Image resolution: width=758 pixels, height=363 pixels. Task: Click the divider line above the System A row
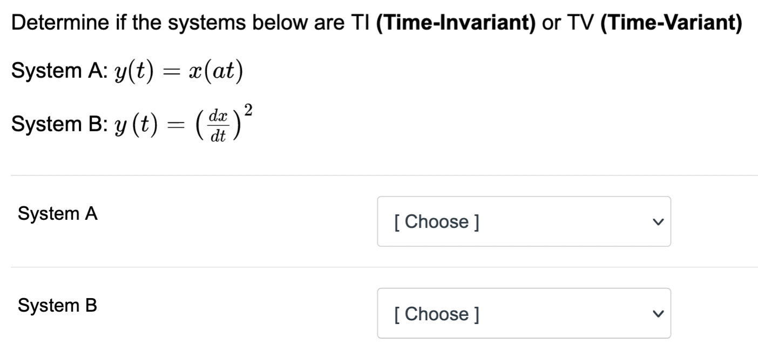click(378, 175)
